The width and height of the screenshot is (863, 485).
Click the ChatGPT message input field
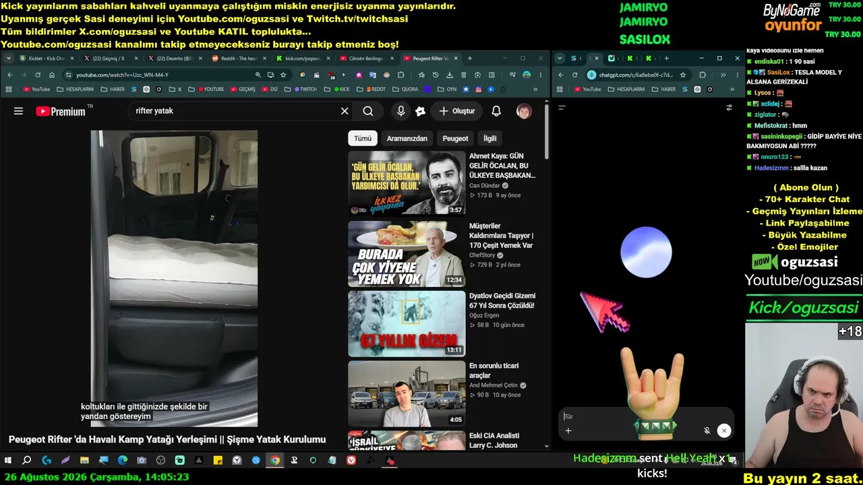coord(645,416)
